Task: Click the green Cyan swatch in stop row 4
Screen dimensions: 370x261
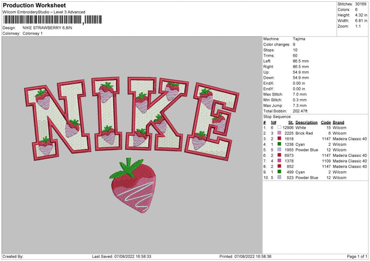Action: [x=279, y=144]
